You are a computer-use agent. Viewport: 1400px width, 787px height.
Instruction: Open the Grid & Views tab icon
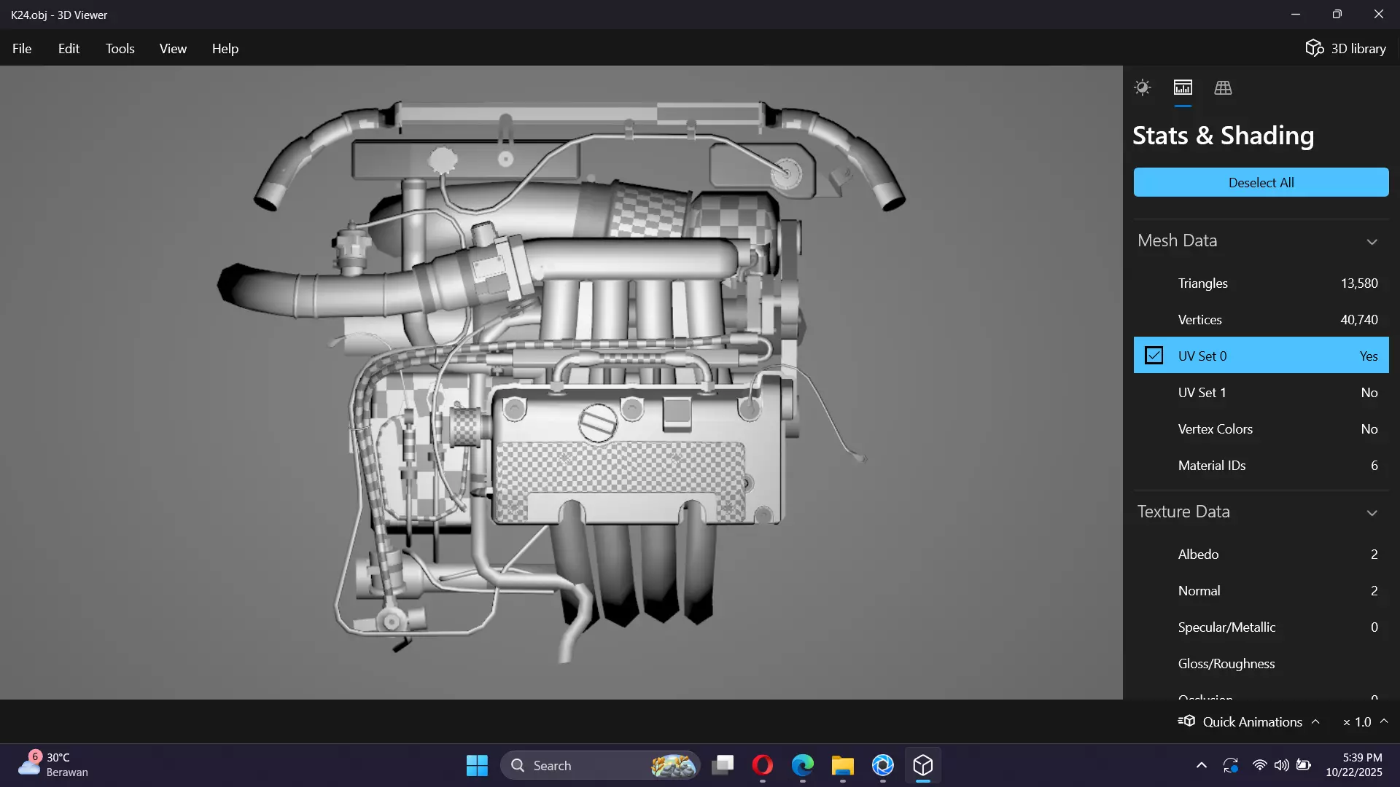1223,88
